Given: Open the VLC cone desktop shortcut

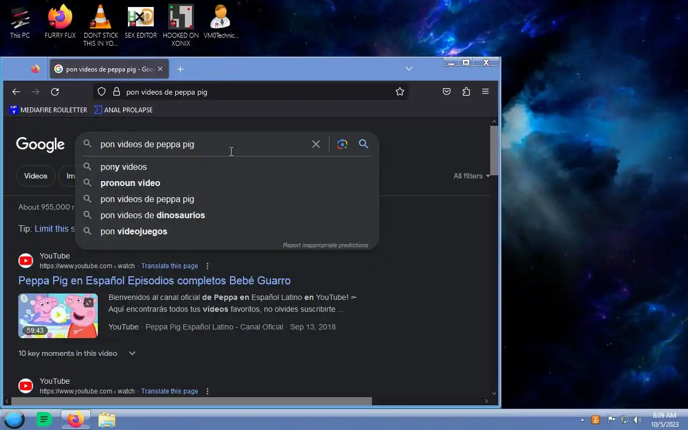Looking at the screenshot, I should tap(101, 25).
